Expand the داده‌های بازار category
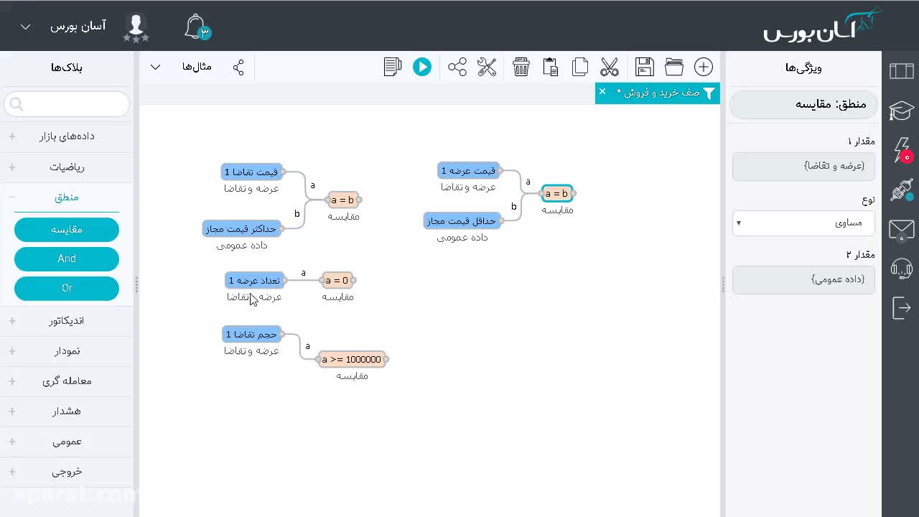This screenshot has height=517, width=919. coord(66,136)
